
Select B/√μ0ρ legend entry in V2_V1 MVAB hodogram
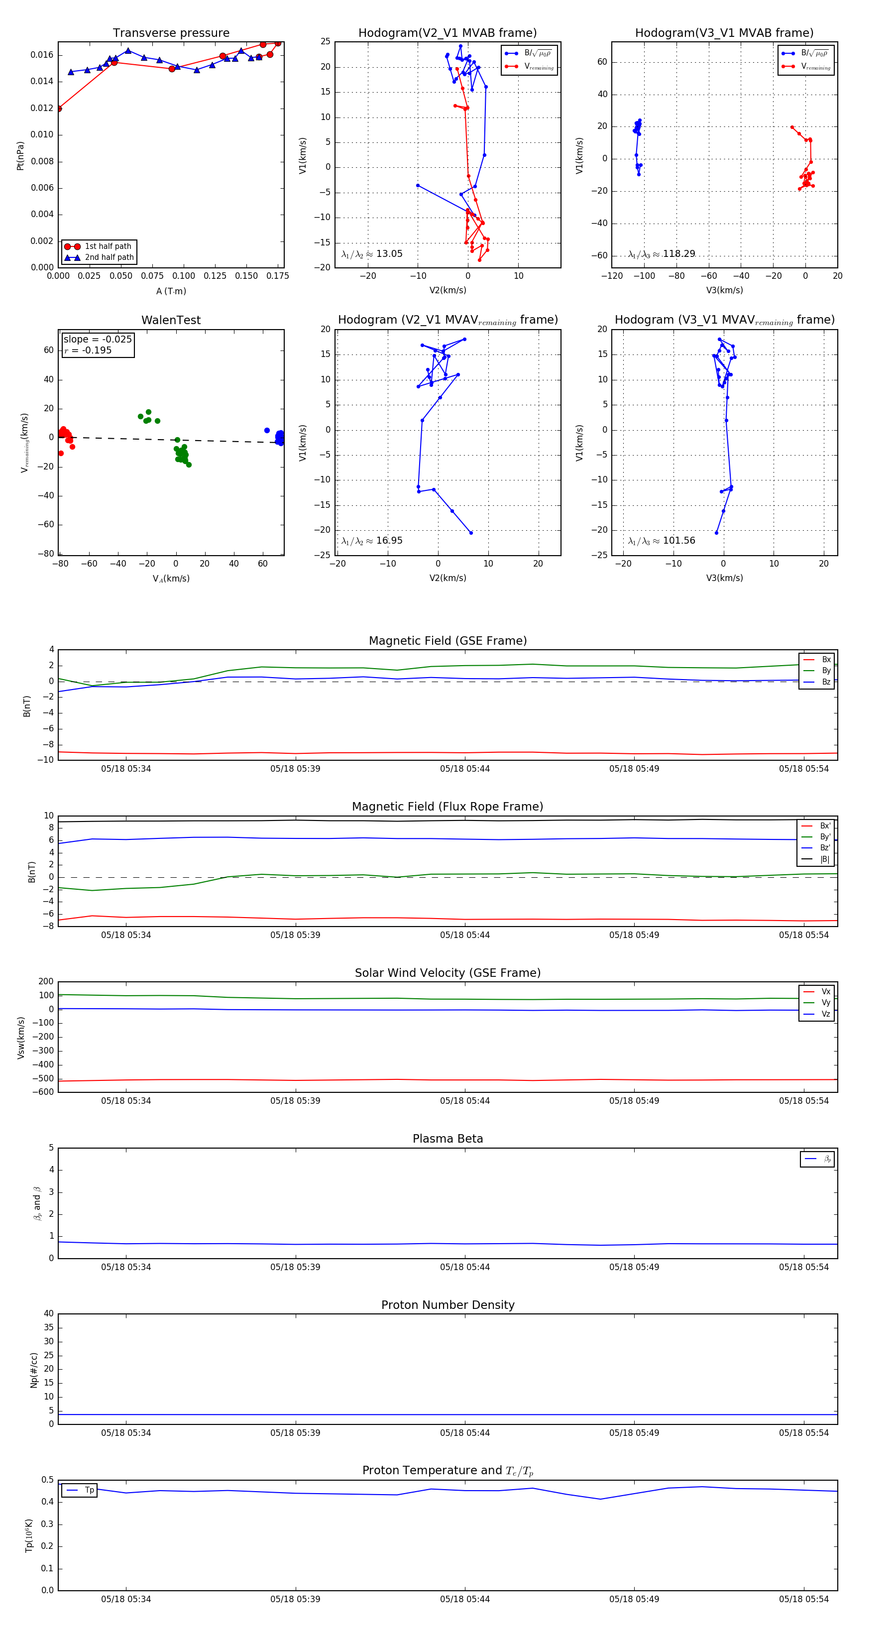[529, 54]
